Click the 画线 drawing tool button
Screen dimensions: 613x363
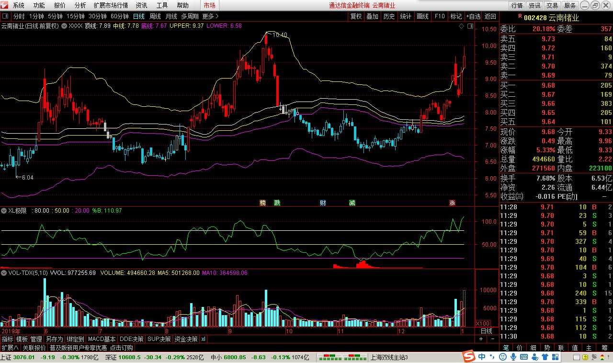click(422, 16)
